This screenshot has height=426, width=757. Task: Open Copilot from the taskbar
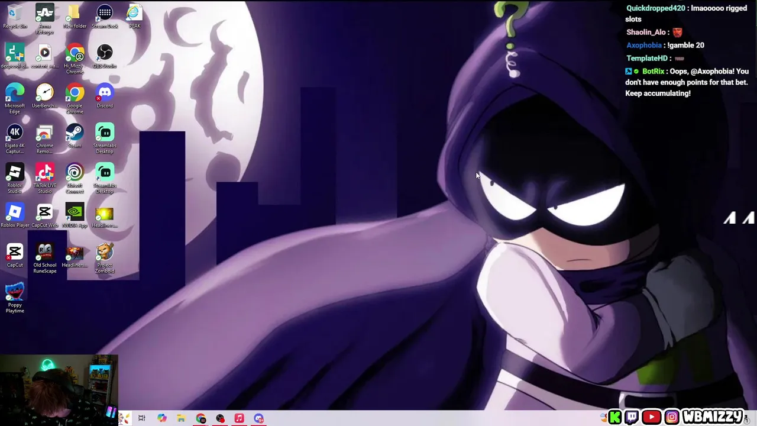161,418
